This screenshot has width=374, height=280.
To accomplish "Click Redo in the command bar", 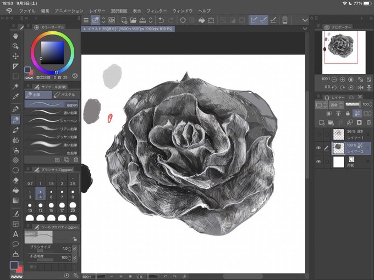I will (171, 20).
